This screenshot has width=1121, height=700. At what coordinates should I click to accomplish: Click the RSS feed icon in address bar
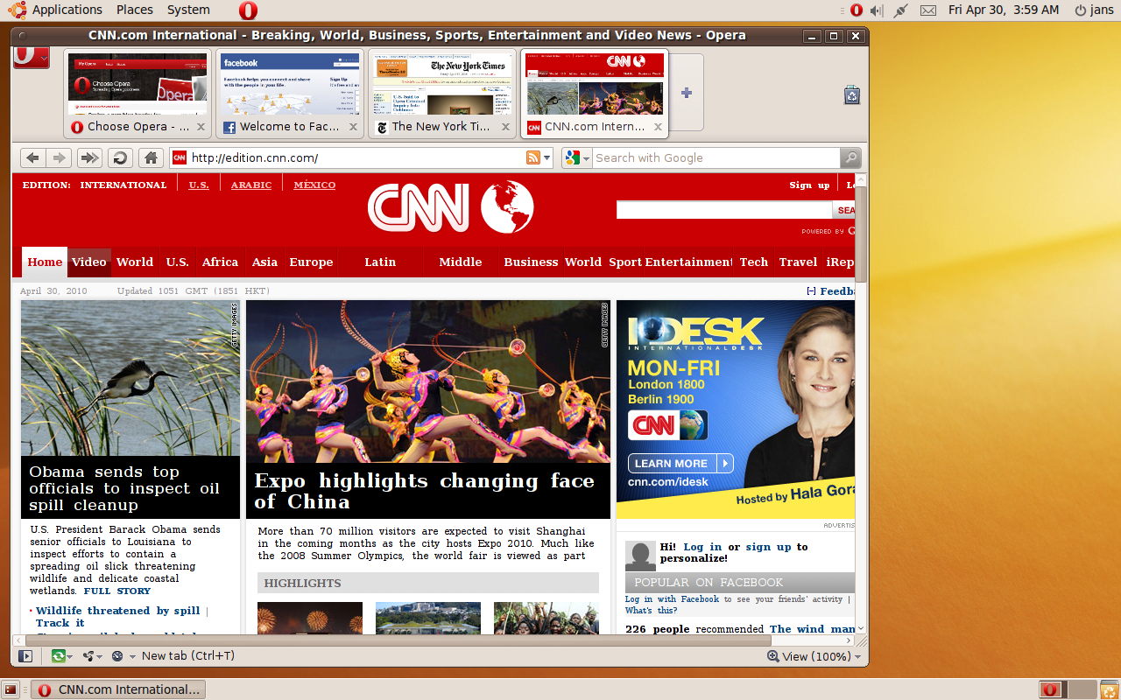click(532, 157)
